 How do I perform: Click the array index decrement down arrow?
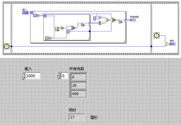coord(58,77)
